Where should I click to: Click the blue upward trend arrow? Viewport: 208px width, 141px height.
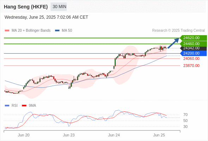click(173, 43)
